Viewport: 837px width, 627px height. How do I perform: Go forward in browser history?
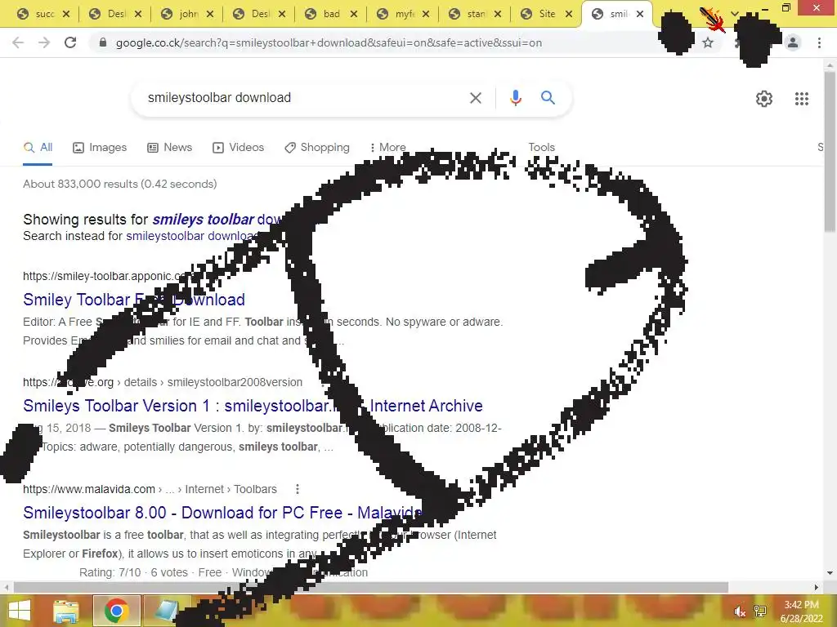click(x=44, y=42)
